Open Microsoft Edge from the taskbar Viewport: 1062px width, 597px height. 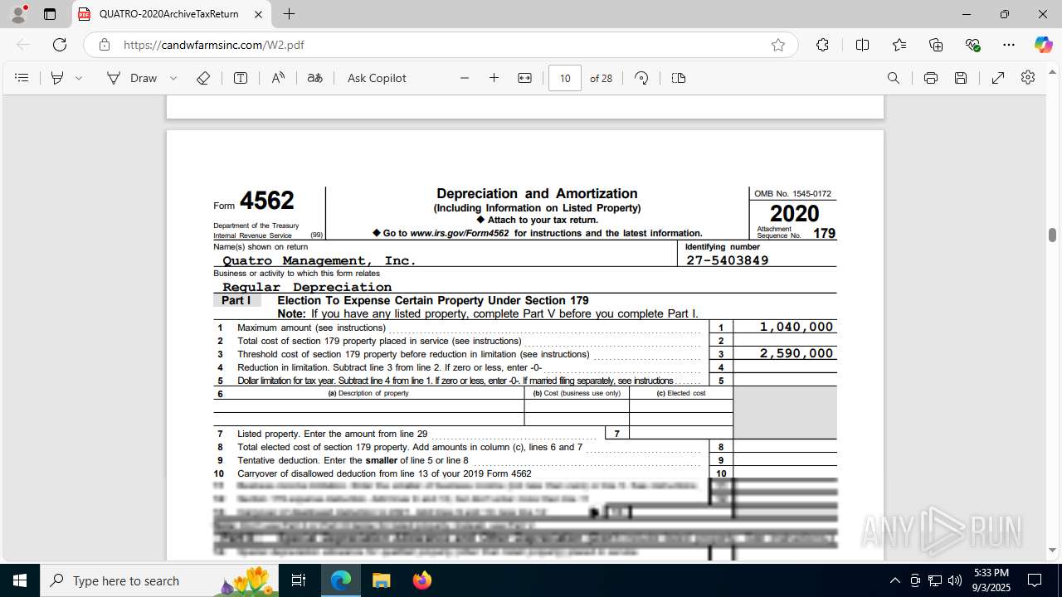point(341,580)
